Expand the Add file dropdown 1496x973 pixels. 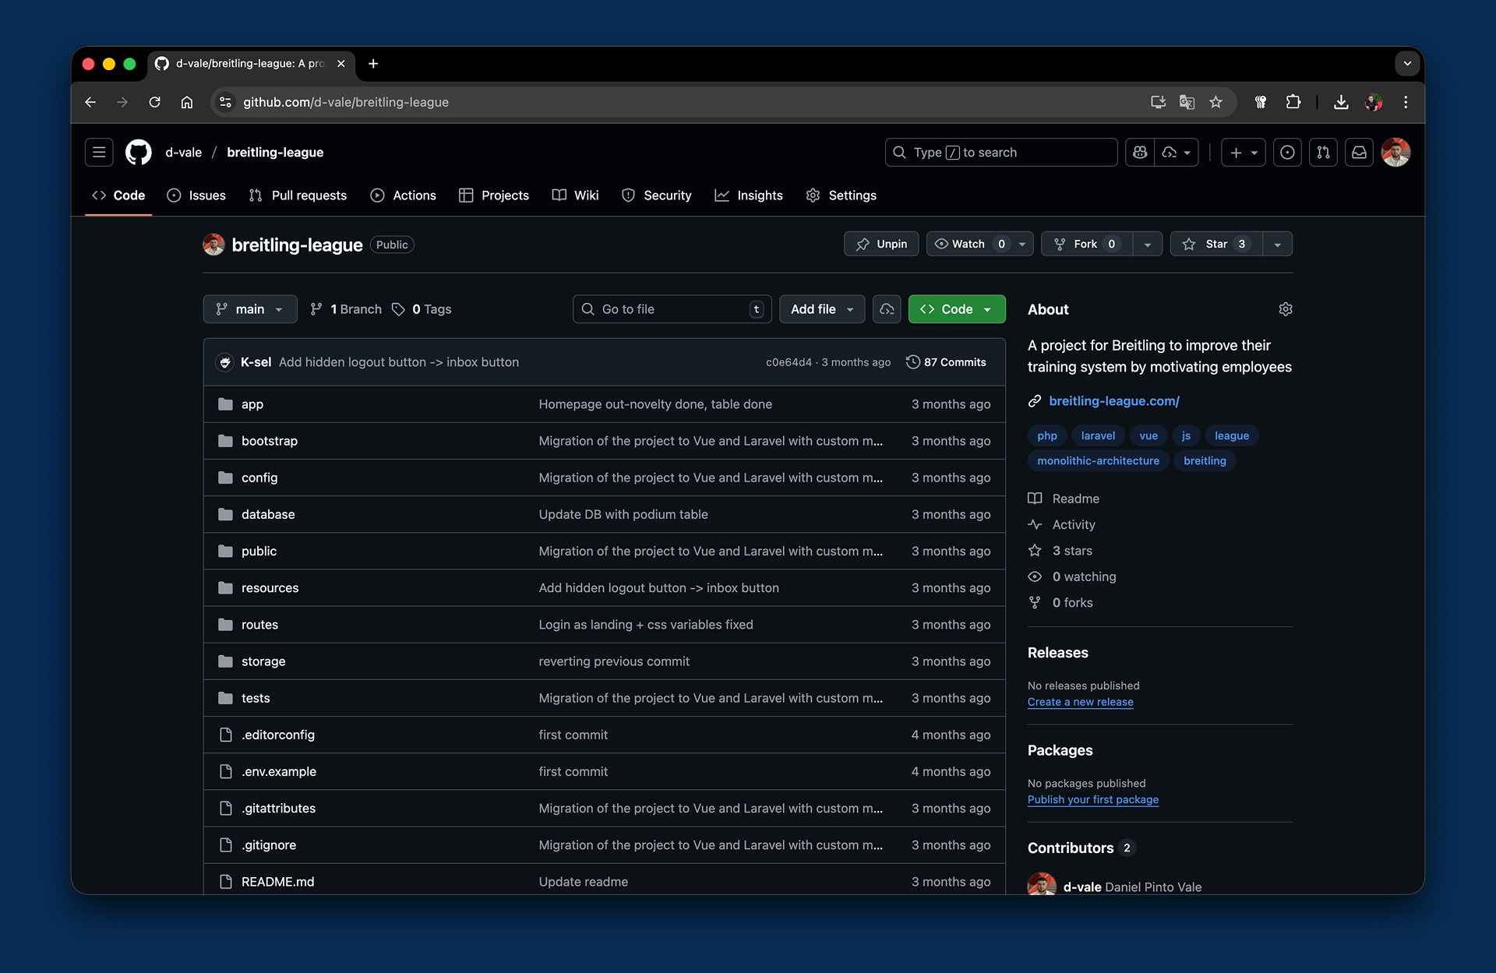tap(822, 309)
